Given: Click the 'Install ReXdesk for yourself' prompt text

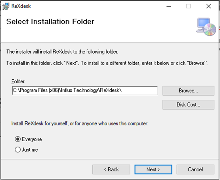Looking at the screenshot, I should tap(80, 124).
